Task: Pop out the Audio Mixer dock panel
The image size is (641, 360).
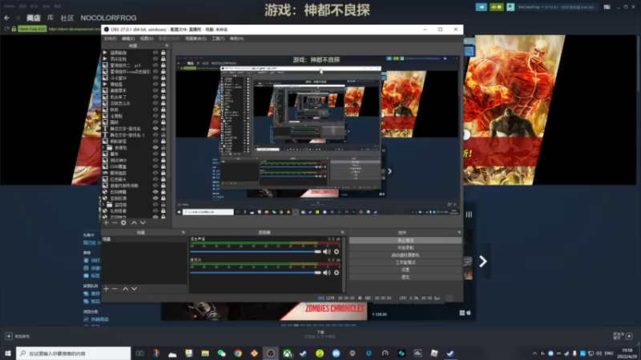Action: click(343, 232)
